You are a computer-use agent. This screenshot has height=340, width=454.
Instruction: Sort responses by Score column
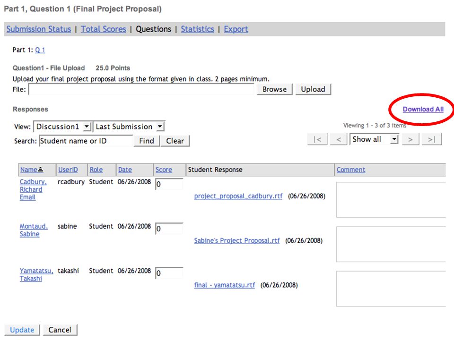[x=164, y=170]
